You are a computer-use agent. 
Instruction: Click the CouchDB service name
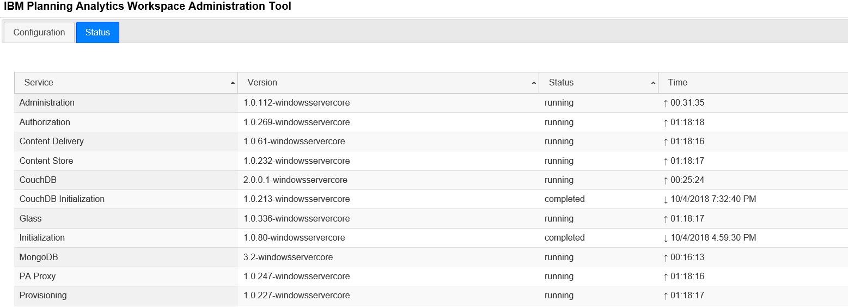click(x=38, y=180)
